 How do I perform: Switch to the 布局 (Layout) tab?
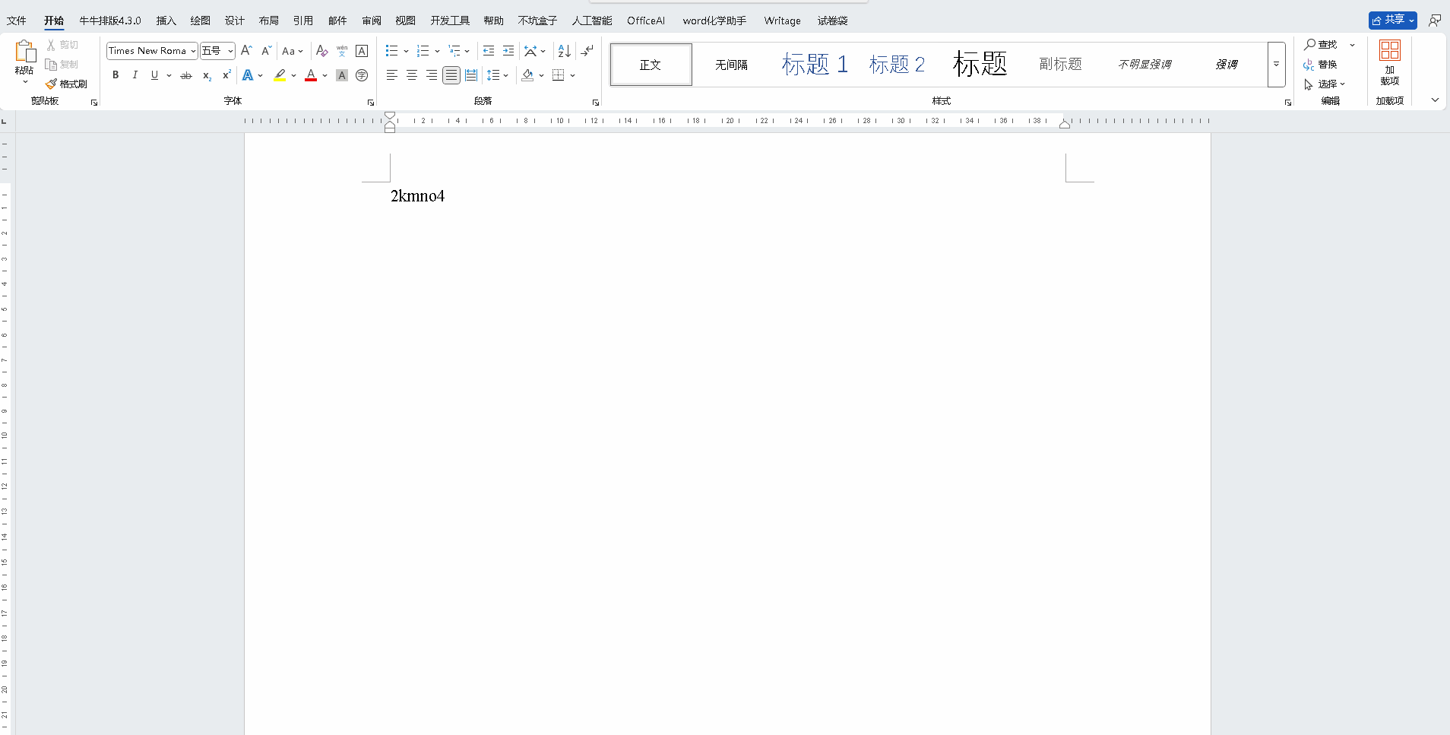[x=269, y=21]
